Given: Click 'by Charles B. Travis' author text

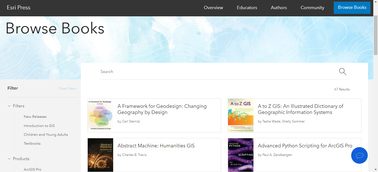Looking at the screenshot, I should 132,155.
